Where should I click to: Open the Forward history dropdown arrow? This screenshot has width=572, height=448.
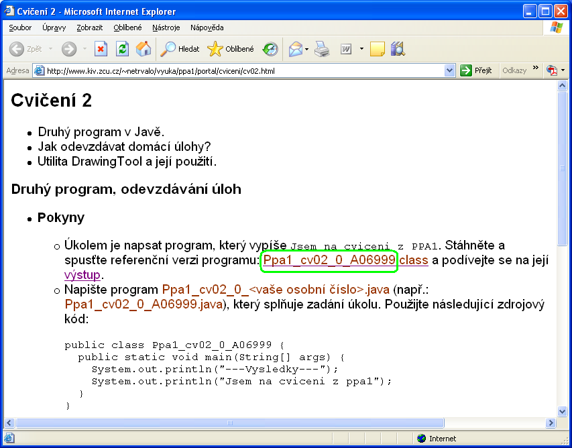tap(84, 49)
